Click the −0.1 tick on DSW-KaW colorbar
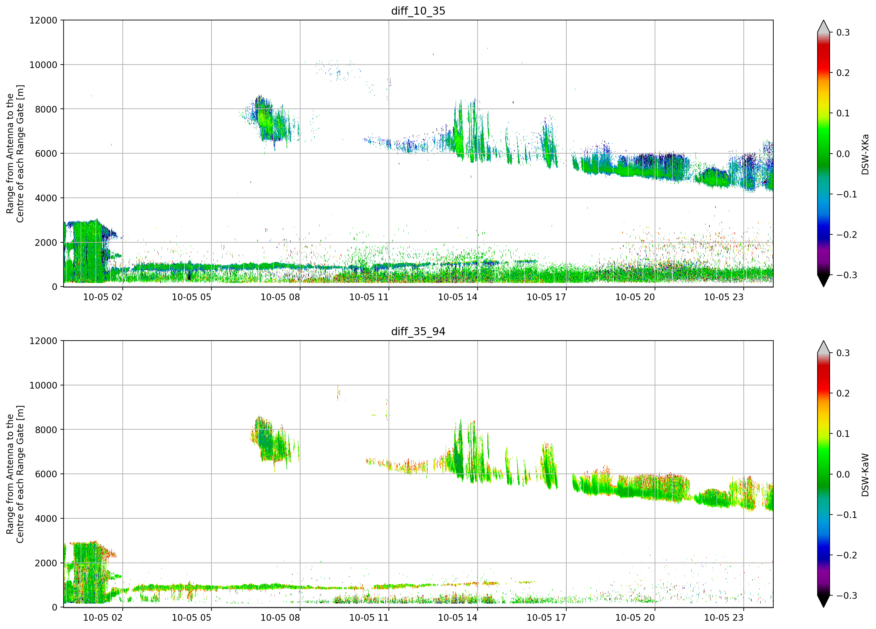This screenshot has width=876, height=629. pyautogui.click(x=847, y=515)
